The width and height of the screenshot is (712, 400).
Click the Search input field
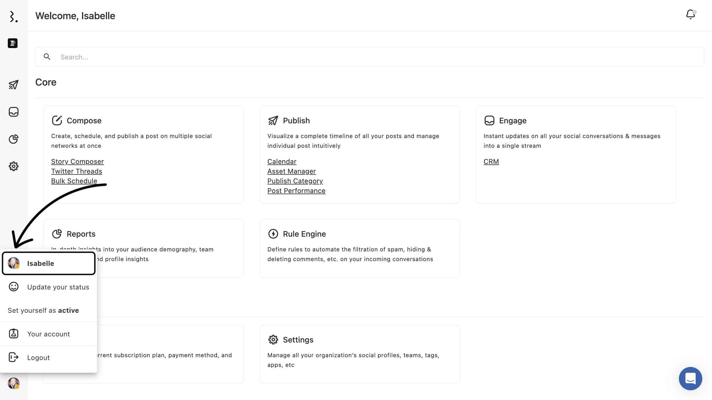369,57
